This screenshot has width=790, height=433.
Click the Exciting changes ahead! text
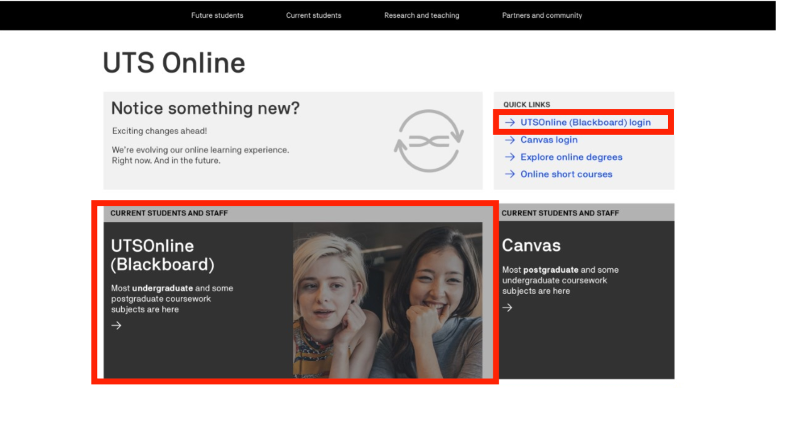[159, 131]
